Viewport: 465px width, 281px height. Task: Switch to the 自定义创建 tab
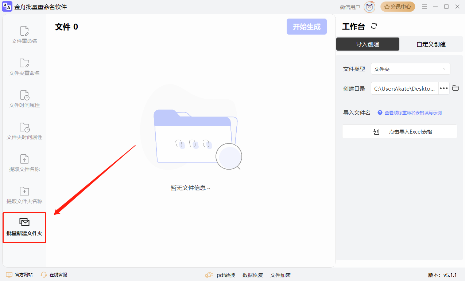[x=431, y=44]
